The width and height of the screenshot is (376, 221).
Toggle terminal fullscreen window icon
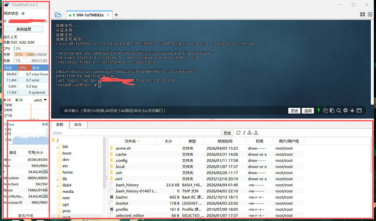click(359, 110)
